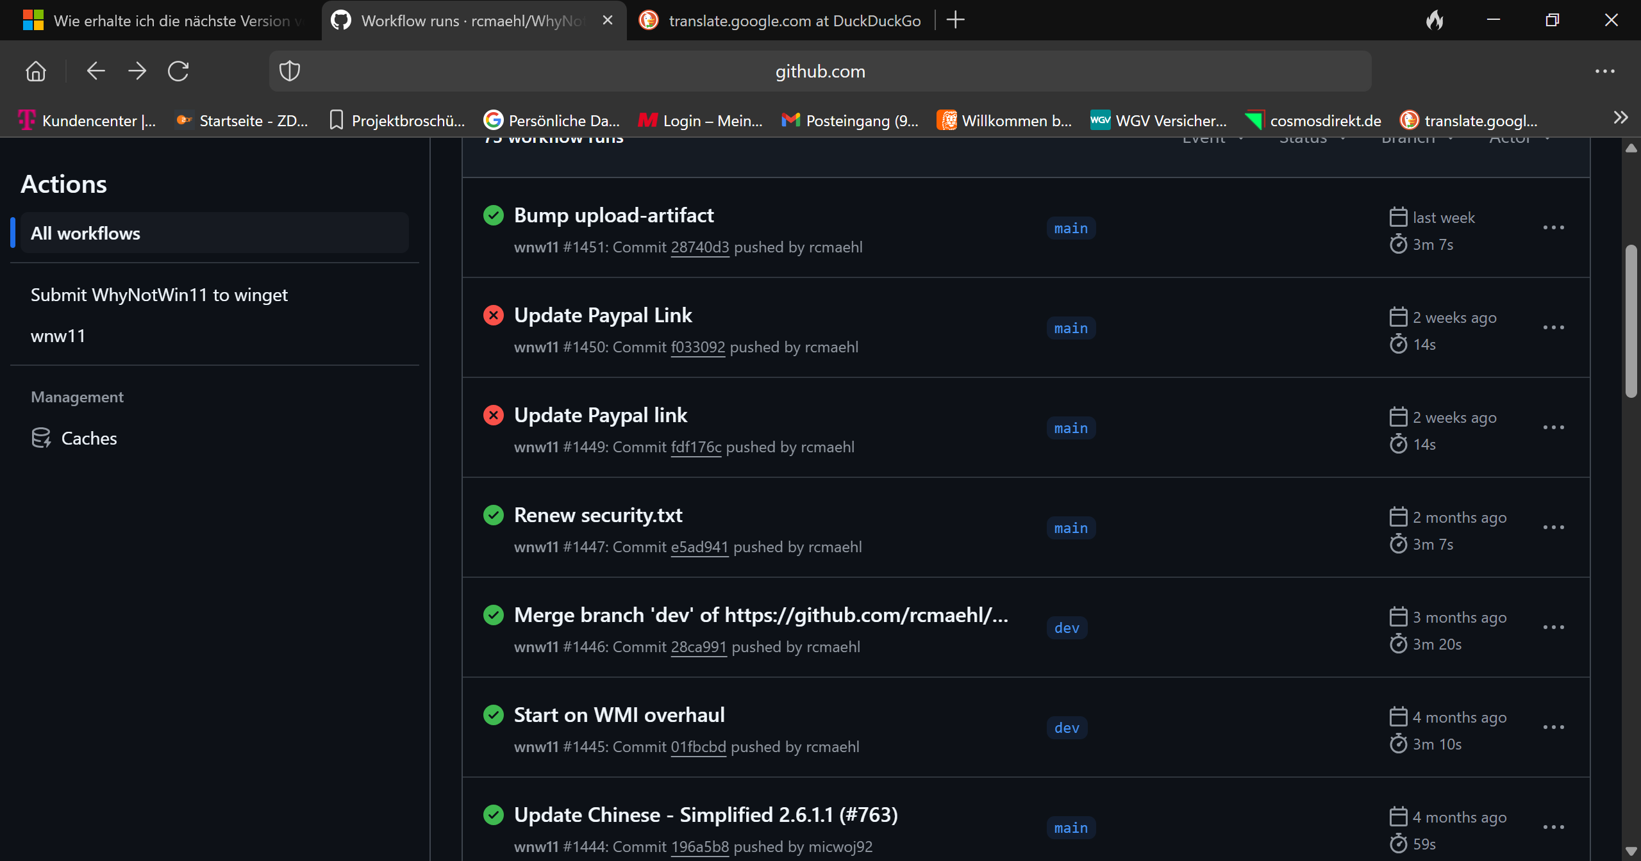This screenshot has height=861, width=1641.
Task: Open Update Chinese - Simplified 2.6.1.1 run
Action: [706, 815]
